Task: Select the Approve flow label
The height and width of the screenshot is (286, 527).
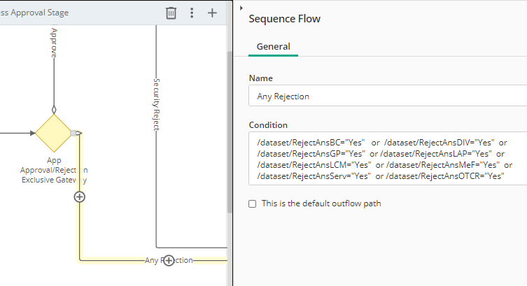Action: (54, 42)
